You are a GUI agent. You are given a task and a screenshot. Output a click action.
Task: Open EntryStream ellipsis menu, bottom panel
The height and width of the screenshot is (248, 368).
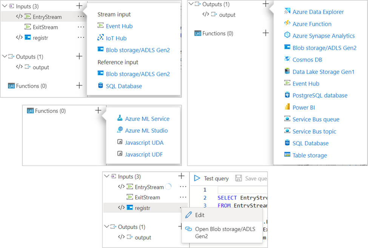point(183,187)
